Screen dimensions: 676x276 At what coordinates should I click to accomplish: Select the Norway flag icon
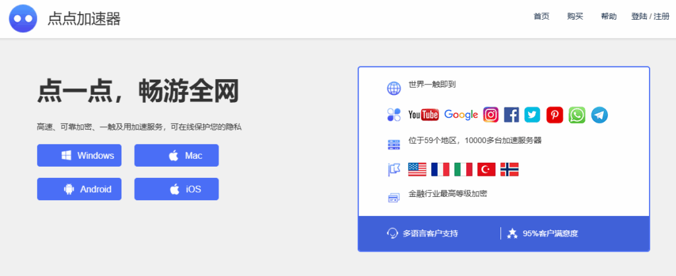pyautogui.click(x=510, y=169)
